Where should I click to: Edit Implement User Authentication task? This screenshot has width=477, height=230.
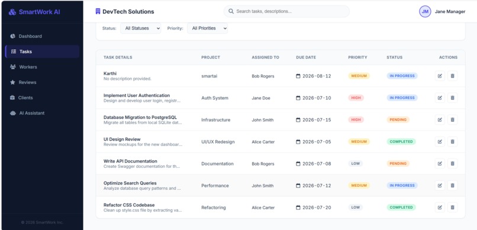440,98
